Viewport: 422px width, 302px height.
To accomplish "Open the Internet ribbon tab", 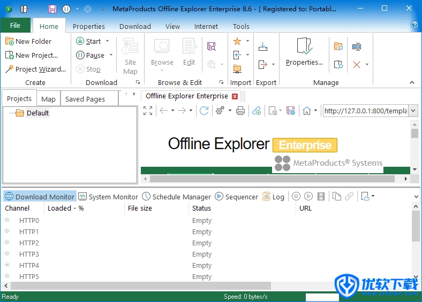I will coord(206,26).
